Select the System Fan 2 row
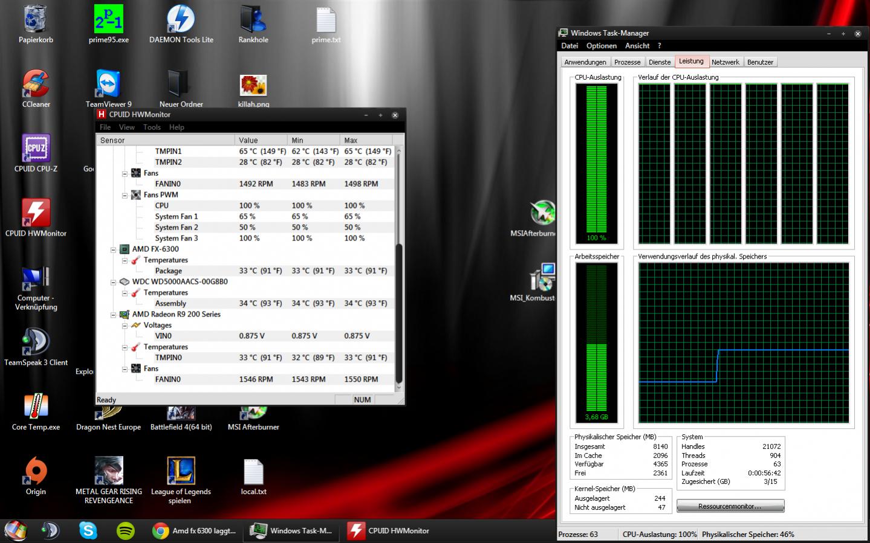 point(246,228)
